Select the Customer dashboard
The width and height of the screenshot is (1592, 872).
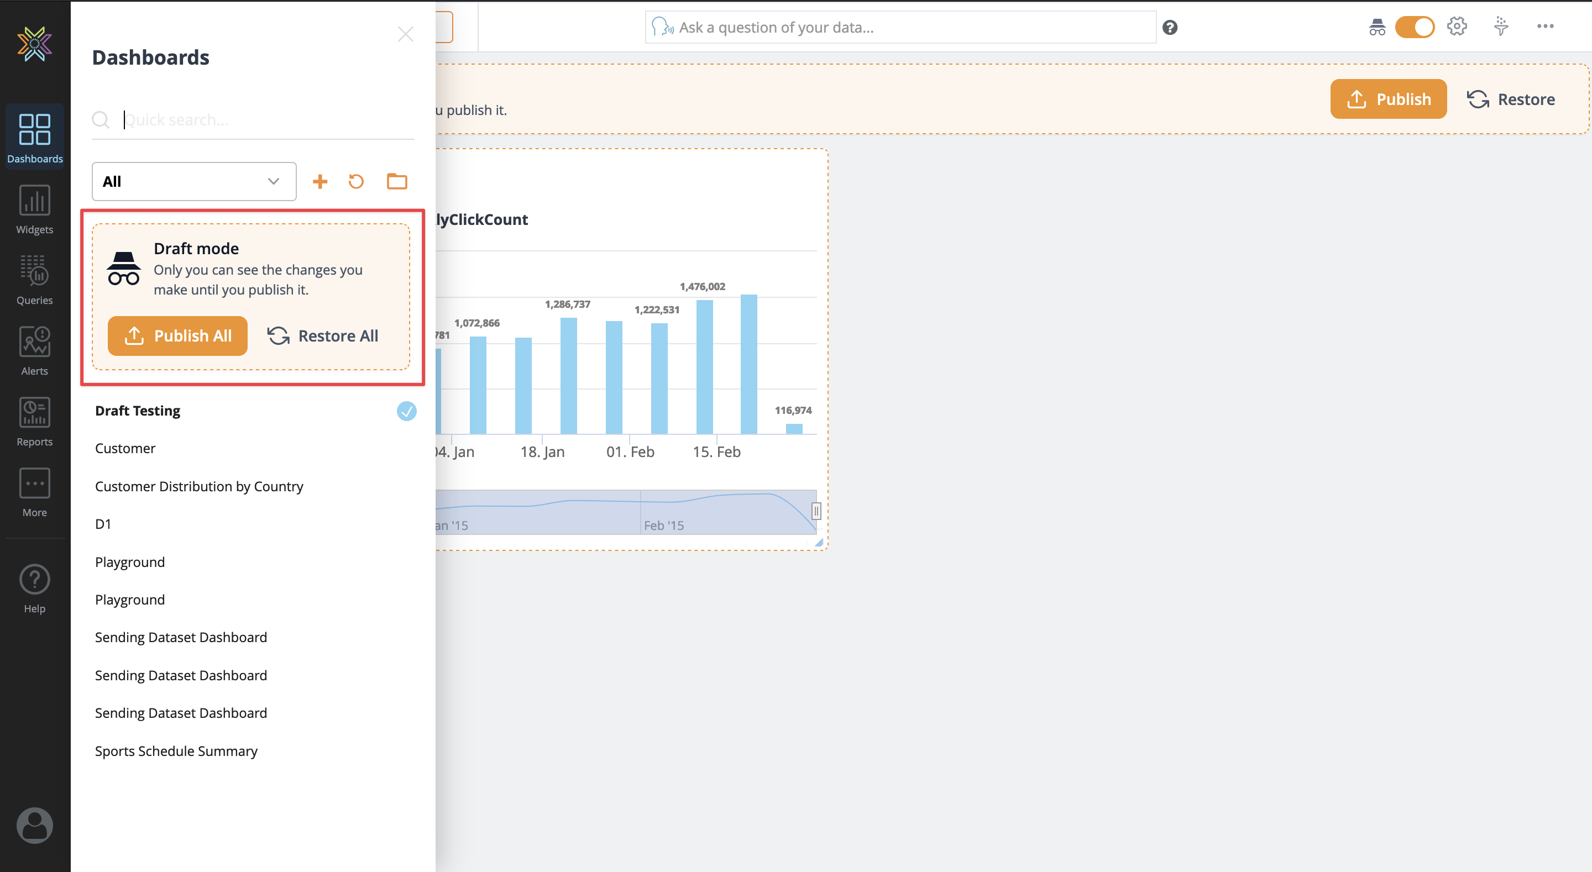(125, 448)
